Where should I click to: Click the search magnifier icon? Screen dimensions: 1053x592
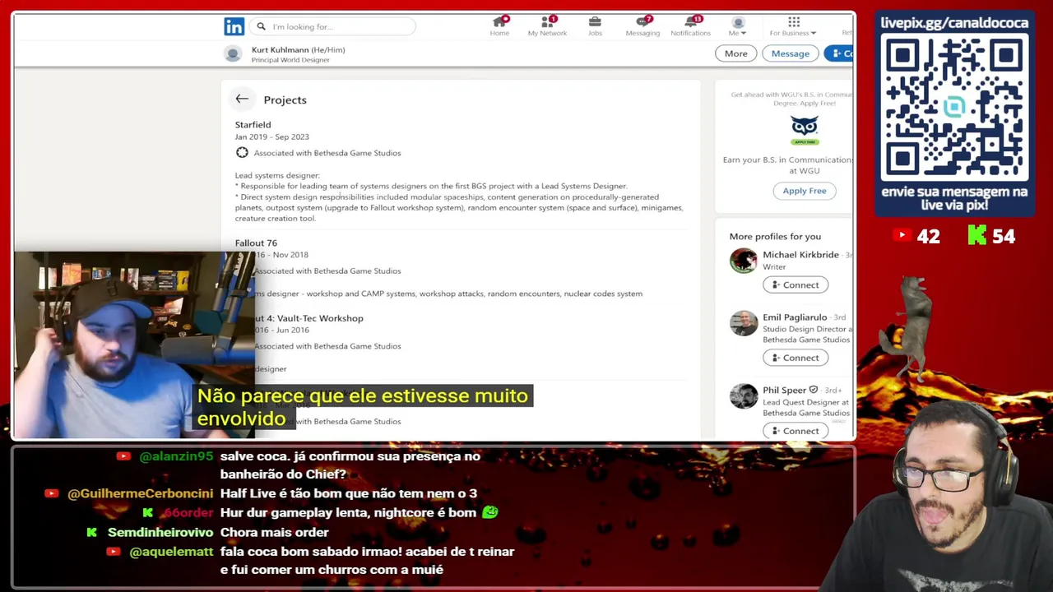pyautogui.click(x=261, y=26)
